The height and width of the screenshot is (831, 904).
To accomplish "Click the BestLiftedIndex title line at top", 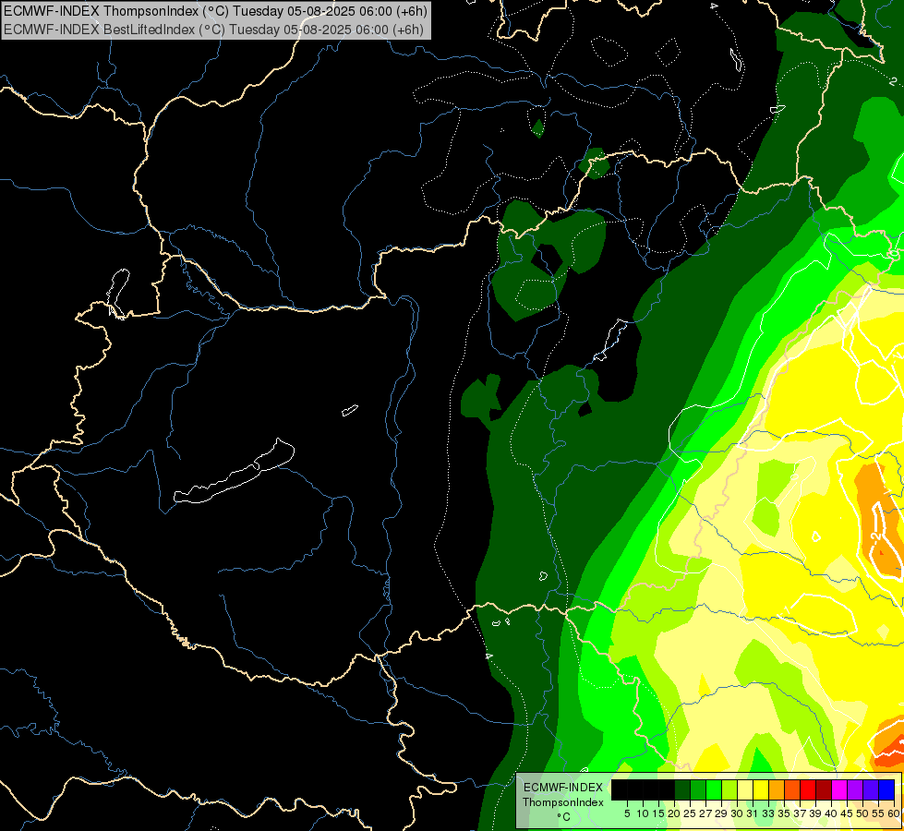I will 213,30.
